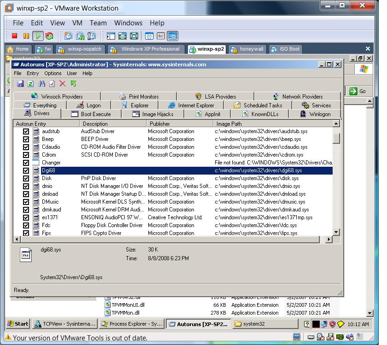The image size is (387, 345).
Task: Disable the Cdaudio autorun entry checkbox
Action: pos(26,147)
